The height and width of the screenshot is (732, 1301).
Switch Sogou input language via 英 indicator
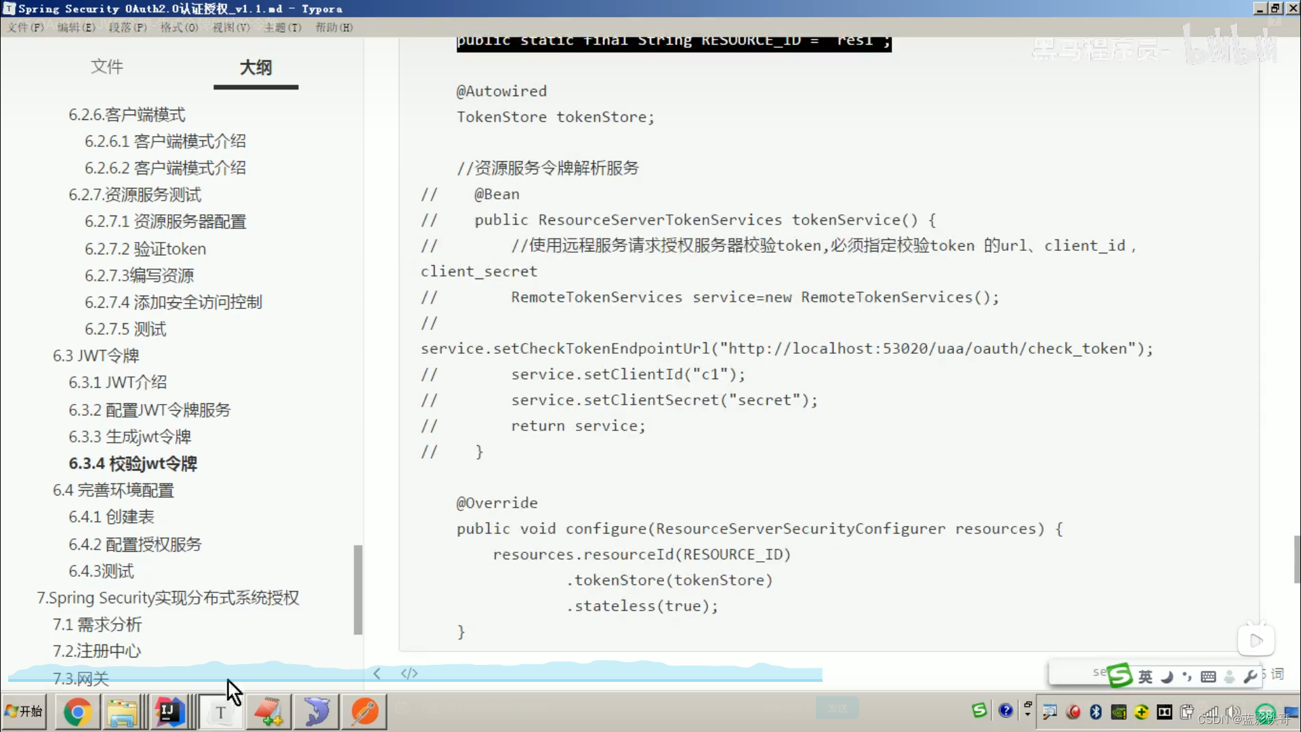(1145, 676)
